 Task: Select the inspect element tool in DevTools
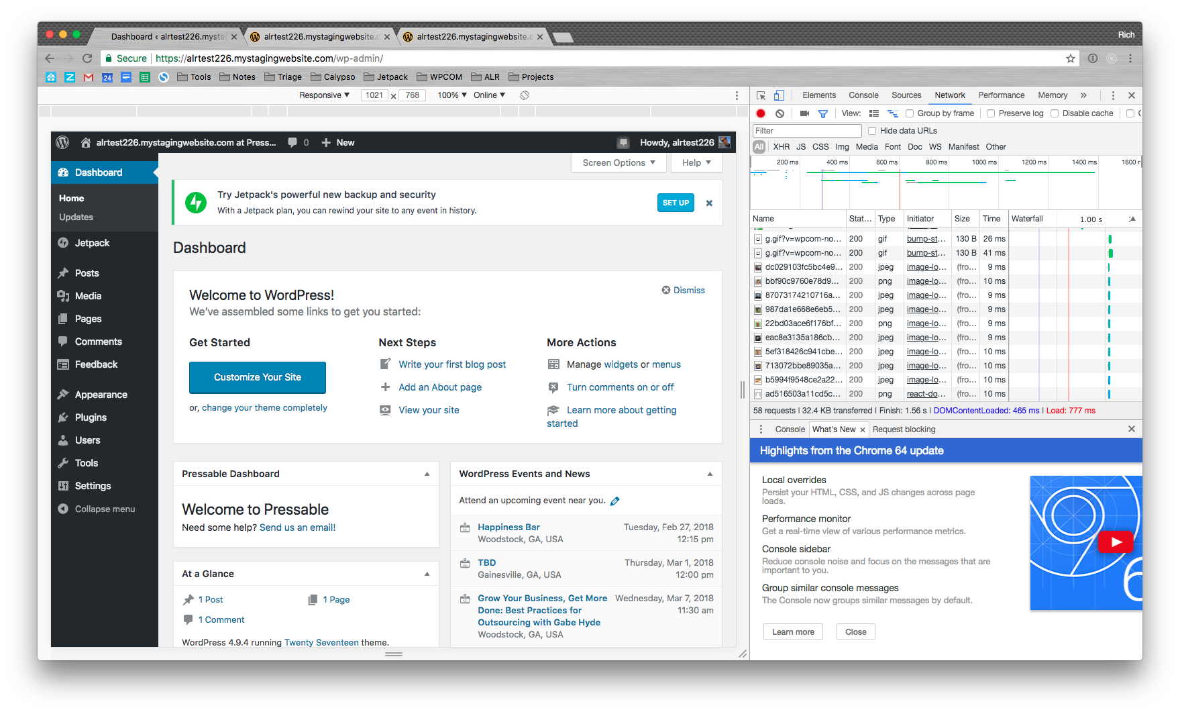pos(761,95)
